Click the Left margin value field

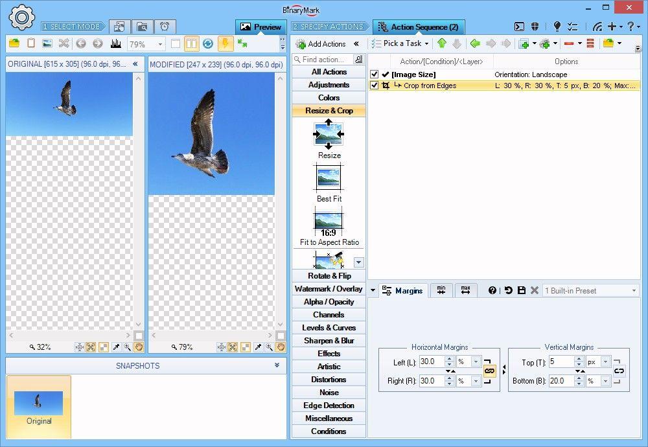430,361
